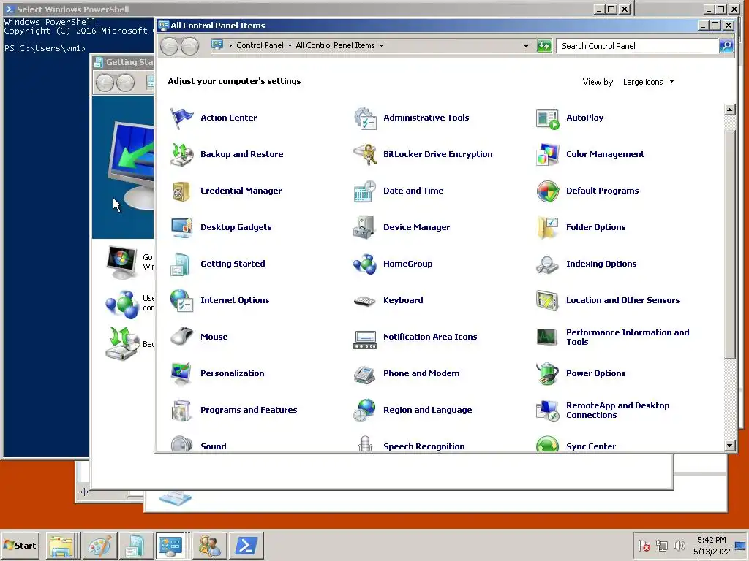
Task: Open the Action Center flag icon
Action: click(181, 118)
